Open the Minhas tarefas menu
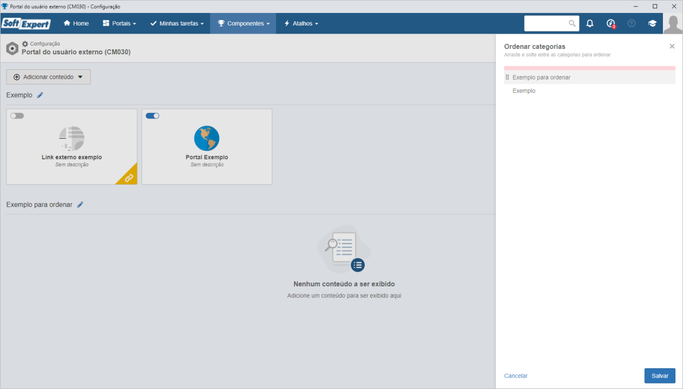The width and height of the screenshot is (683, 389). [177, 23]
